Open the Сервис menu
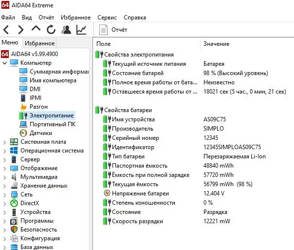This screenshot has width=294, height=250. (107, 18)
